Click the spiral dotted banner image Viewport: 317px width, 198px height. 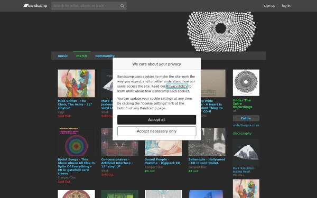coord(221,32)
